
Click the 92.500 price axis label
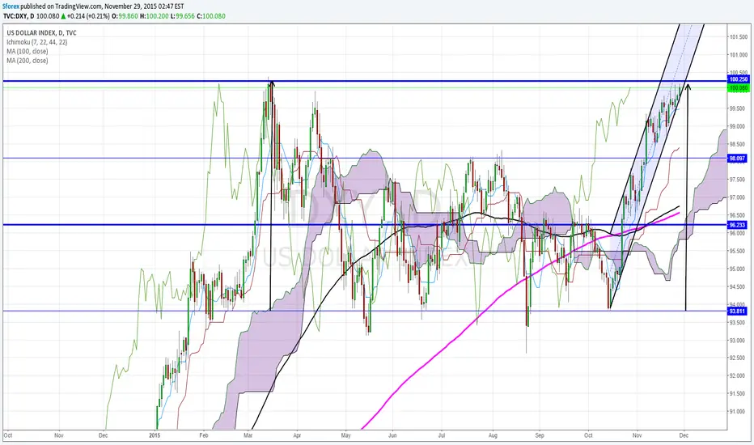(738, 358)
